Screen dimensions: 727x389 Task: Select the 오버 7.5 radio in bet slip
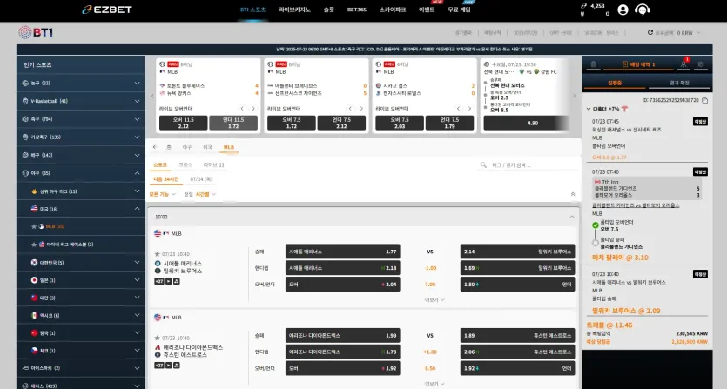click(x=596, y=225)
